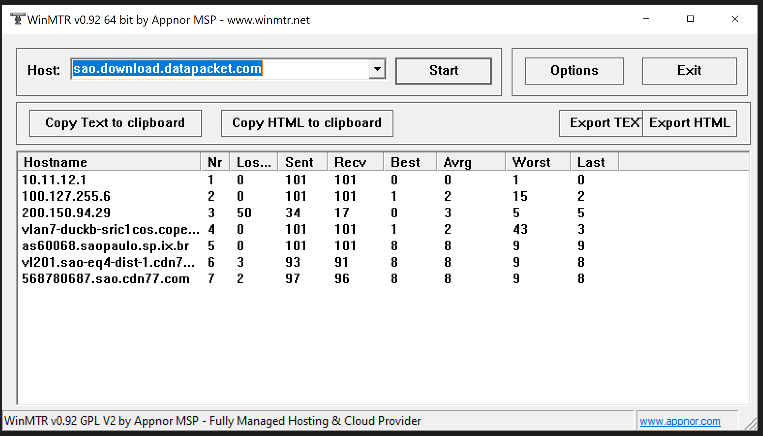Click the Export HTML button

pos(690,123)
